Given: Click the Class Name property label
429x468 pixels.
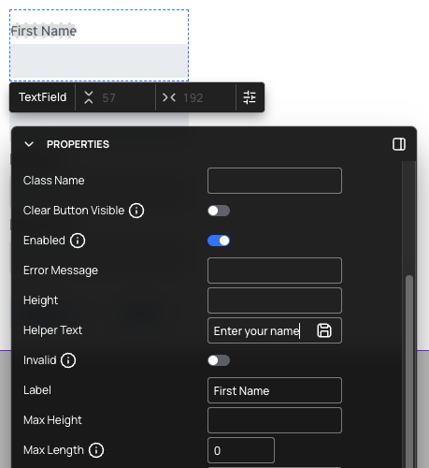Looking at the screenshot, I should pyautogui.click(x=53, y=181).
